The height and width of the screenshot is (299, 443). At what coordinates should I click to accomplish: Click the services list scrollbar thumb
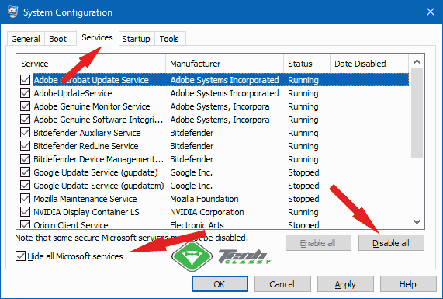[x=417, y=113]
